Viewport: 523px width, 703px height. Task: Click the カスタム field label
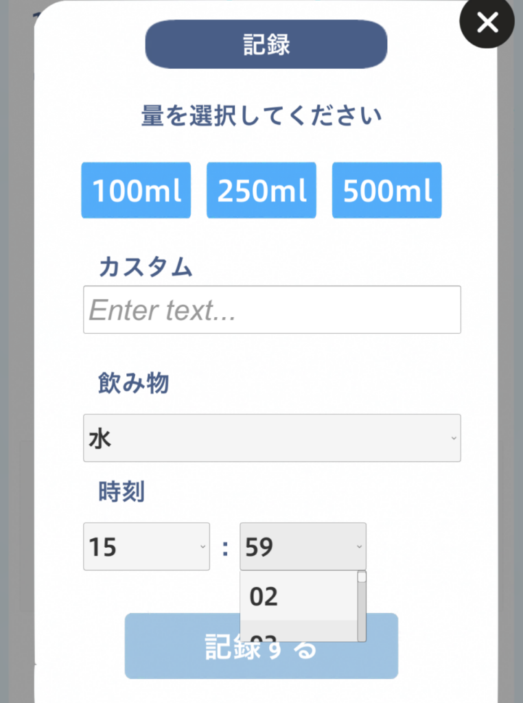pyautogui.click(x=146, y=267)
